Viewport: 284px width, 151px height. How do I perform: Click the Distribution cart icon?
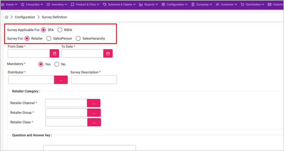pyautogui.click(x=242, y=4)
